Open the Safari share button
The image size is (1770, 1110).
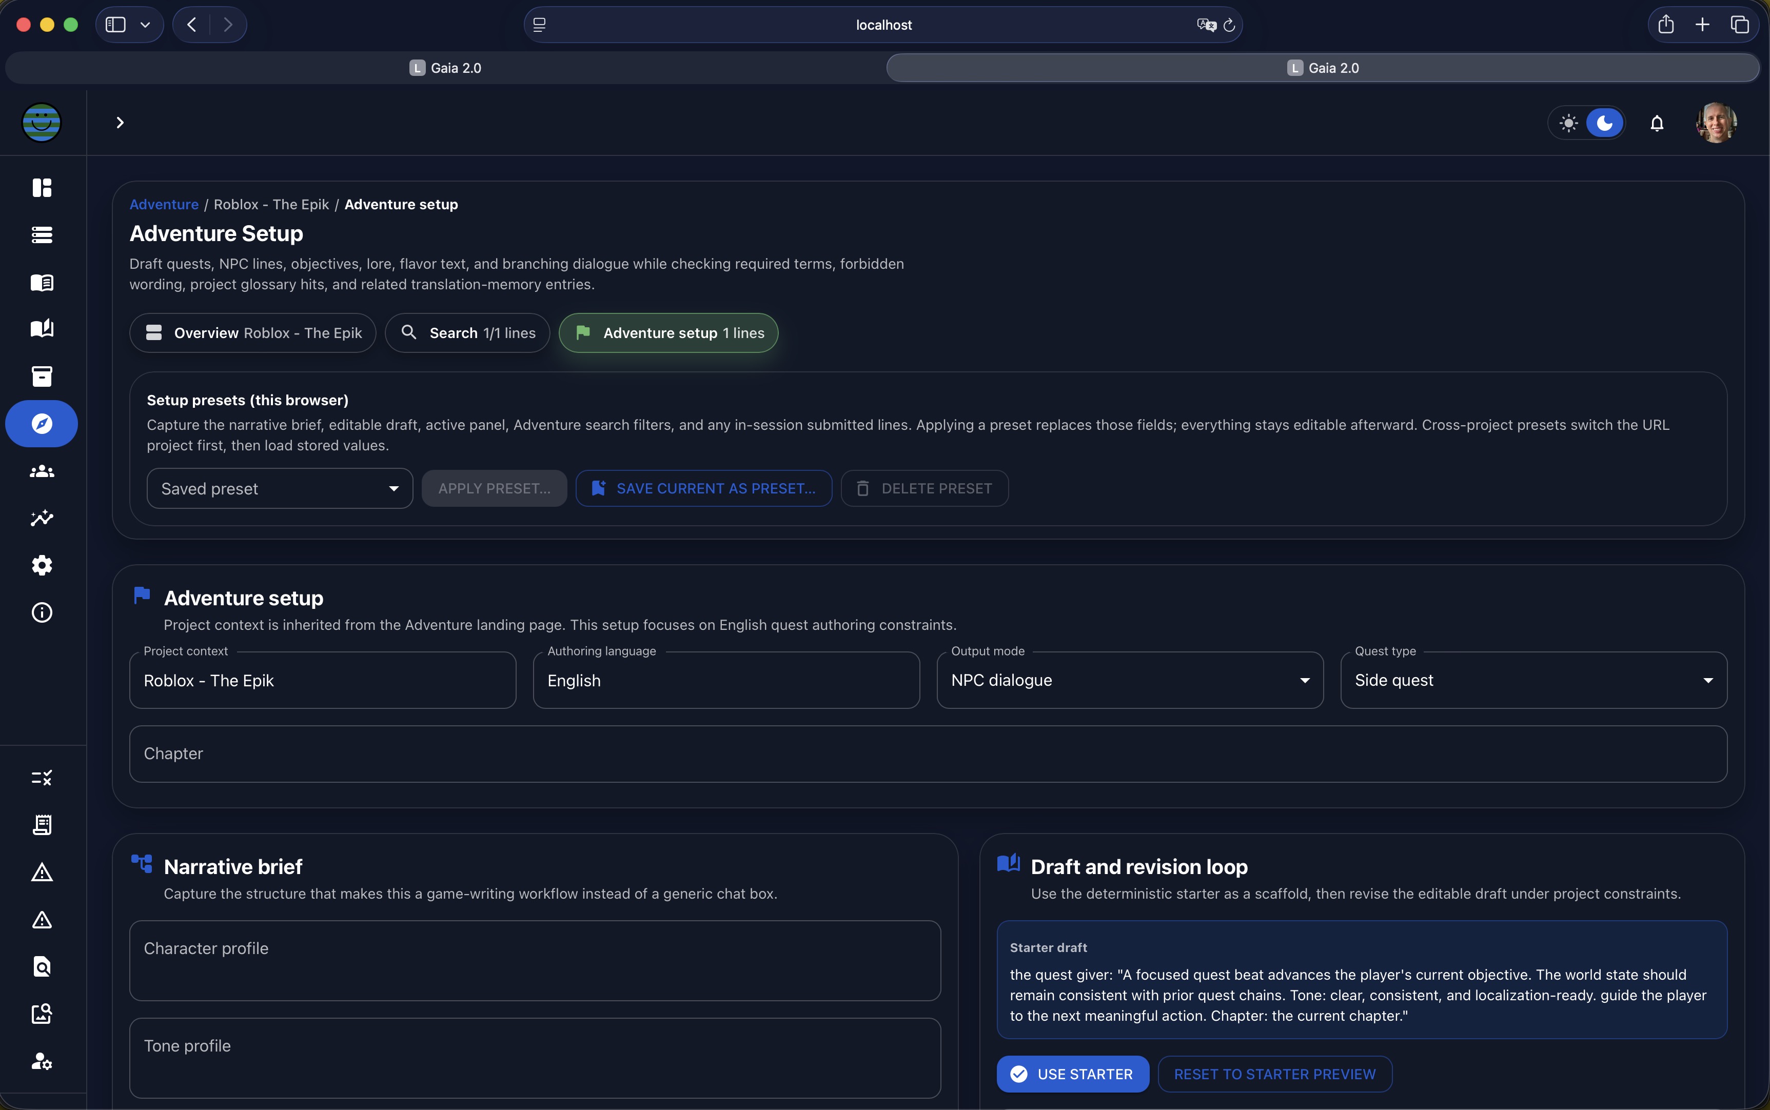point(1666,25)
